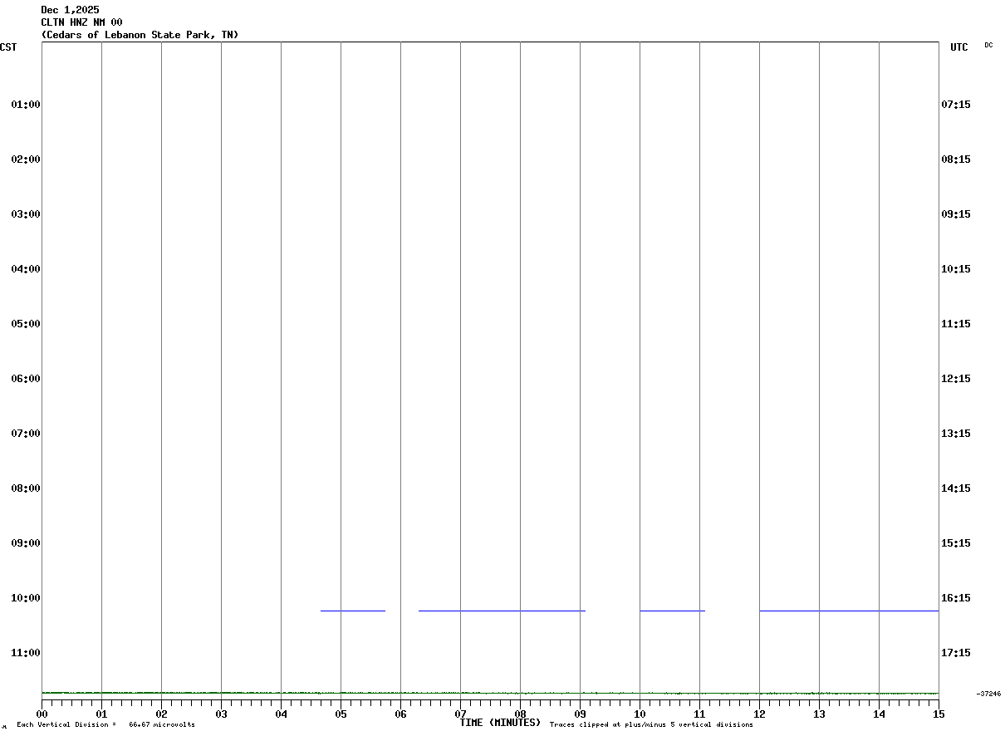Click the 'UTC' timezone label
Viewport: 1005px width, 736px height.
959,47
